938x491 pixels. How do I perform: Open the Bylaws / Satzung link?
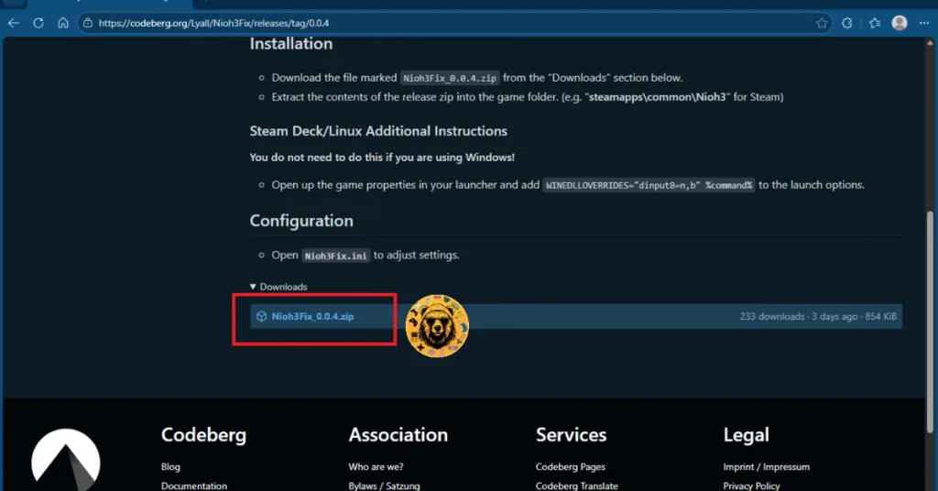tap(384, 486)
